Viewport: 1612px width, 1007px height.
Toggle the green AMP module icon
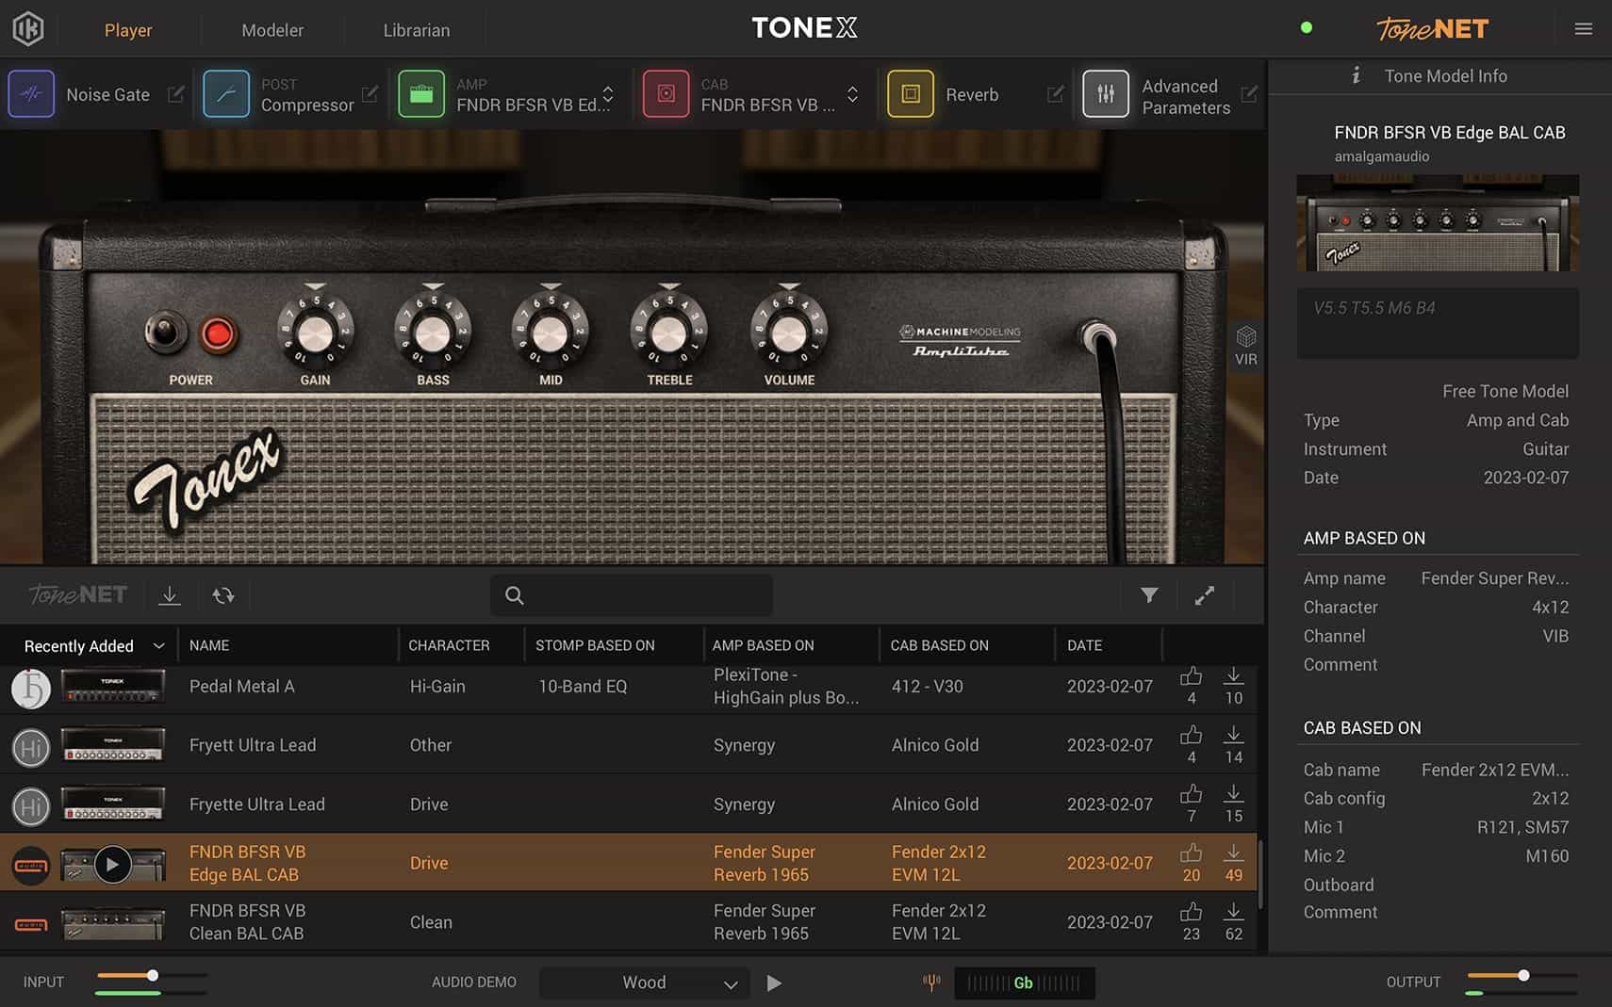(x=421, y=94)
